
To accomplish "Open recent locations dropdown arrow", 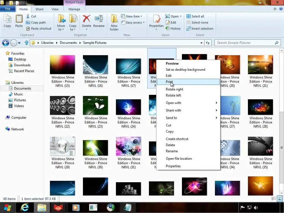I will point(19,43).
